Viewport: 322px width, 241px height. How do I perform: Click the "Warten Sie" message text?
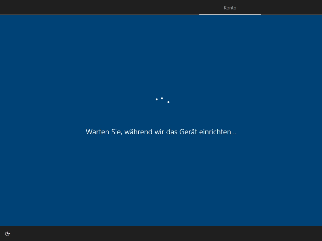pos(161,132)
